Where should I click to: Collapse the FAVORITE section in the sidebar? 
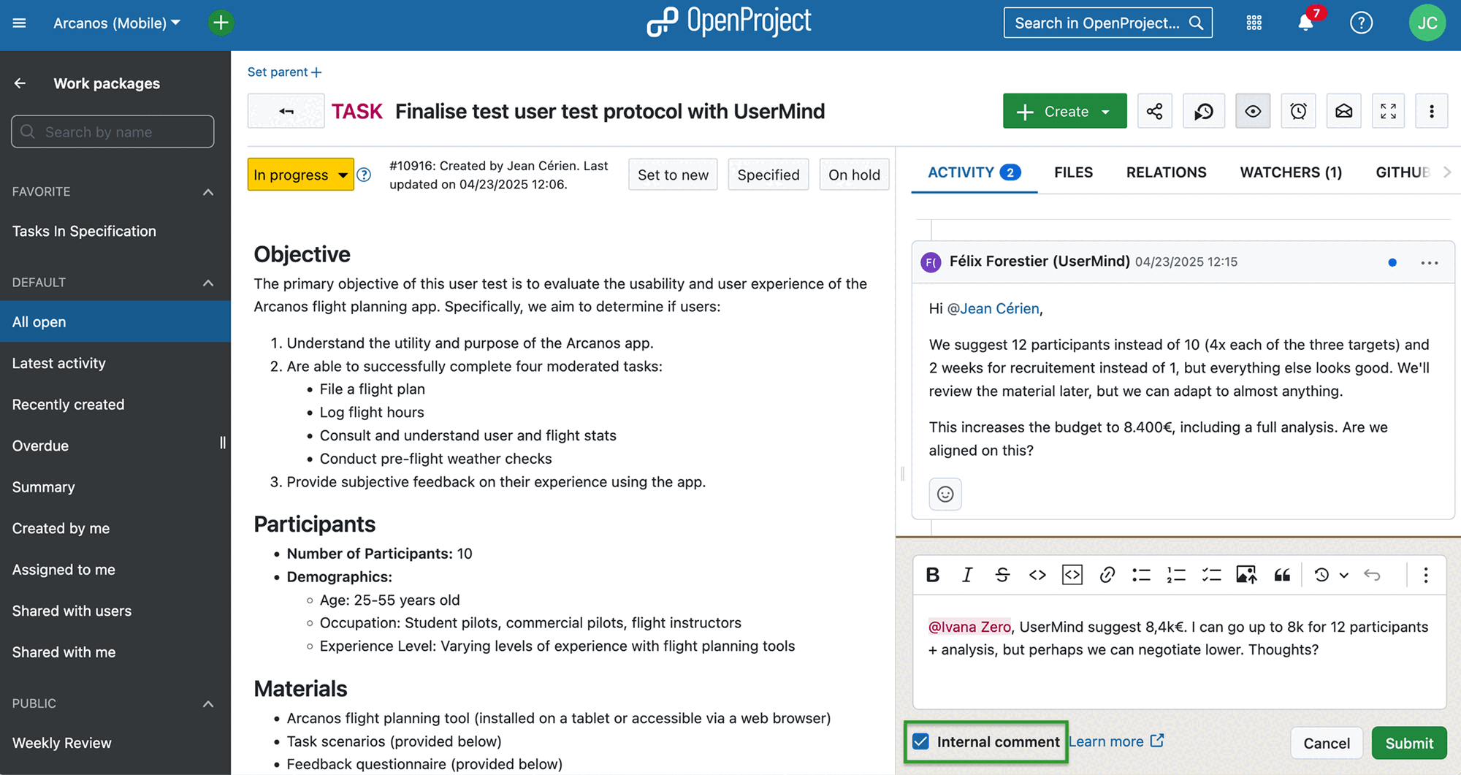(208, 191)
